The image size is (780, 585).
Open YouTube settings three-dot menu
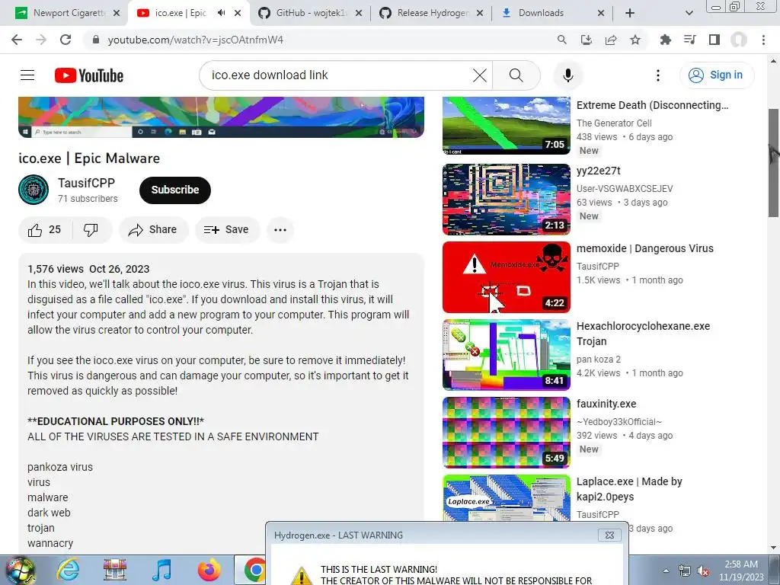point(658,75)
